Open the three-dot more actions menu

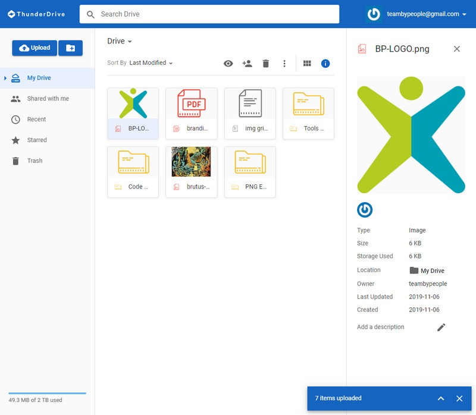coord(284,64)
